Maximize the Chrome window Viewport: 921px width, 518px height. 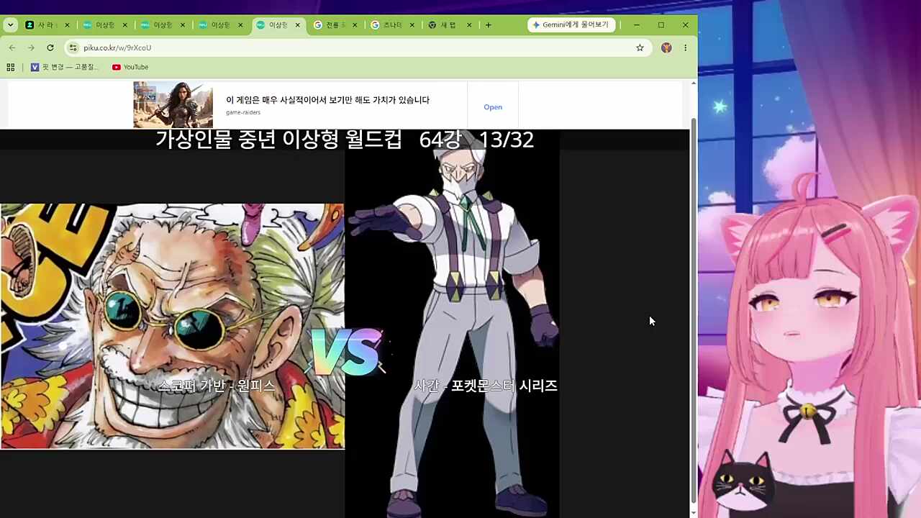(x=661, y=24)
